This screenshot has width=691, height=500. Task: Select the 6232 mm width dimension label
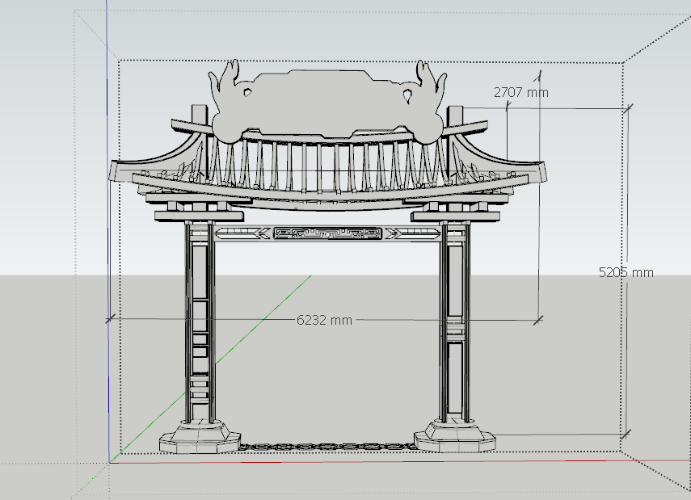pyautogui.click(x=324, y=320)
